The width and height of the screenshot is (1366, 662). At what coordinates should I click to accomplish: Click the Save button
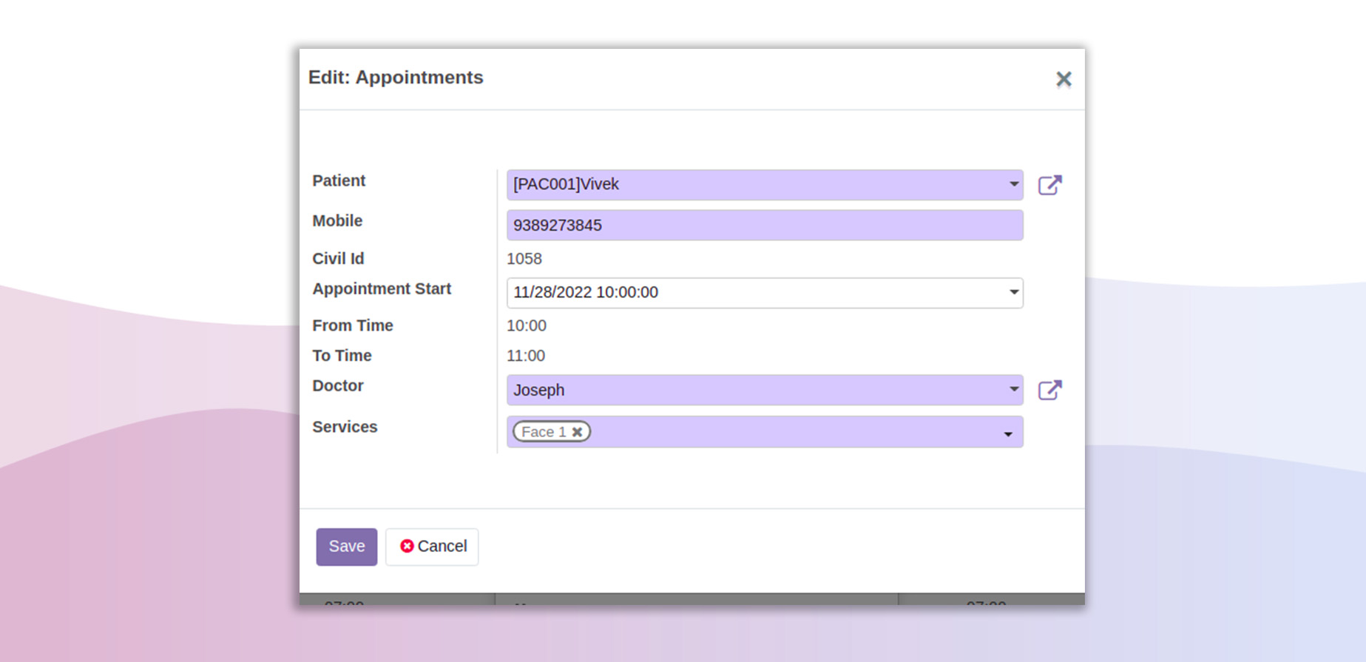[347, 547]
